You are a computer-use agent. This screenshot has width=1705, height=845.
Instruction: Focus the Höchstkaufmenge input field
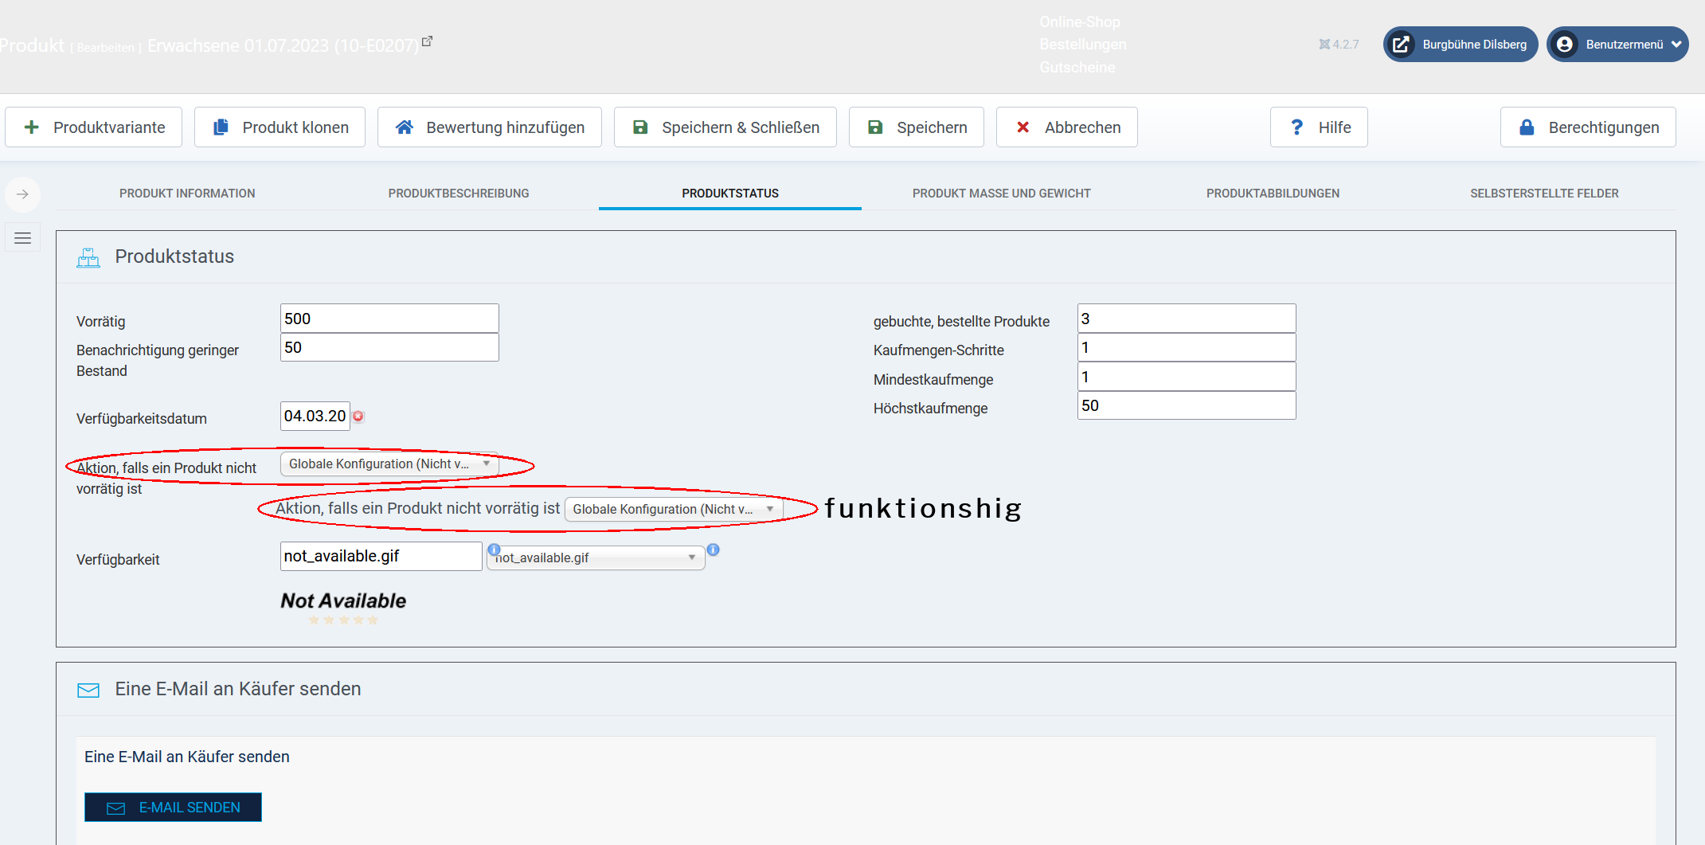[x=1186, y=405]
